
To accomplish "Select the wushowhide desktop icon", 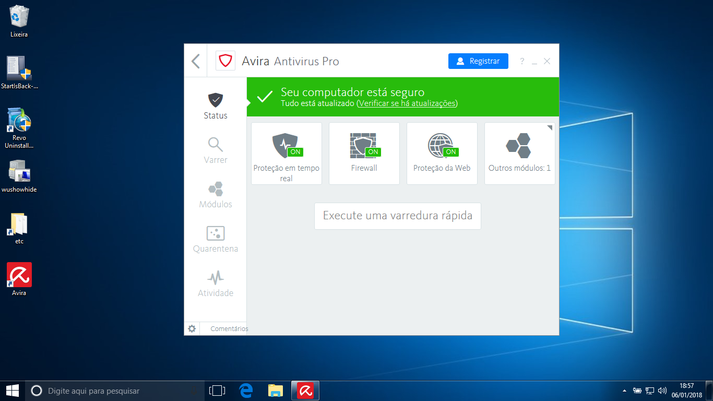I will point(19,176).
